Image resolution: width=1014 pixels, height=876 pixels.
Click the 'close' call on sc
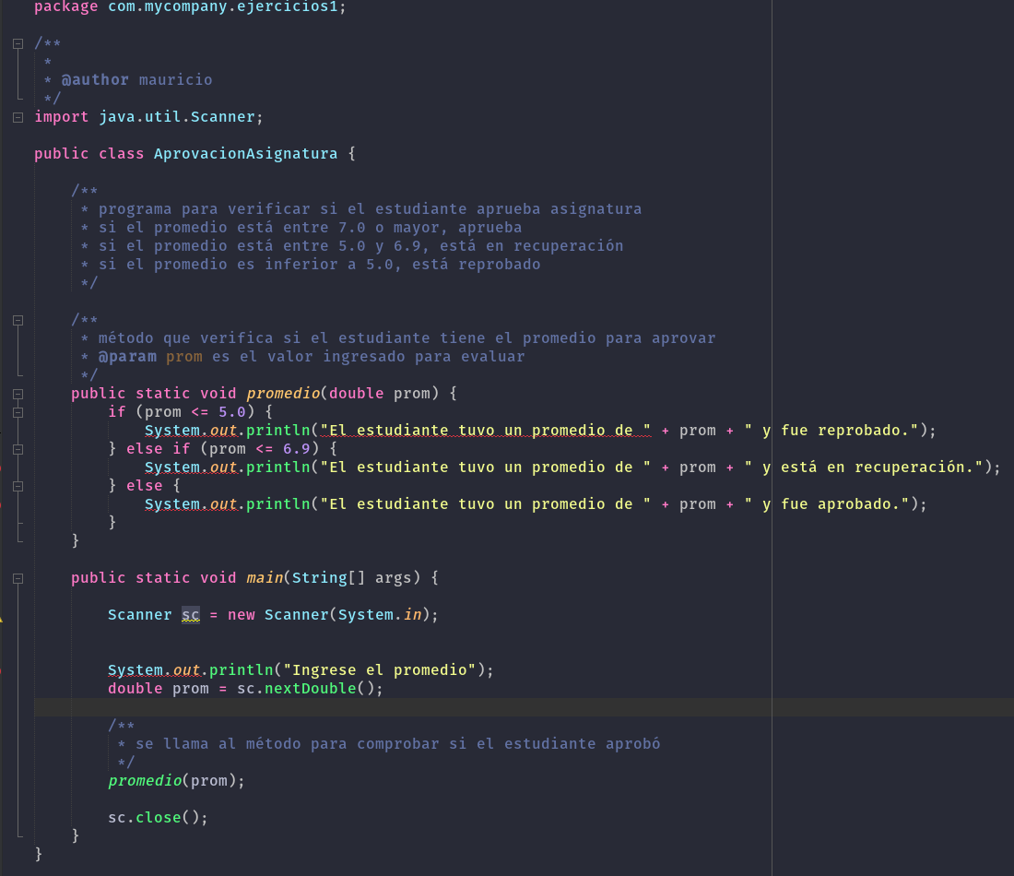click(159, 818)
